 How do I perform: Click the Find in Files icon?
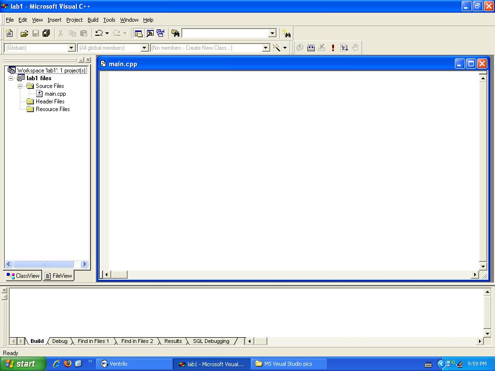click(175, 33)
